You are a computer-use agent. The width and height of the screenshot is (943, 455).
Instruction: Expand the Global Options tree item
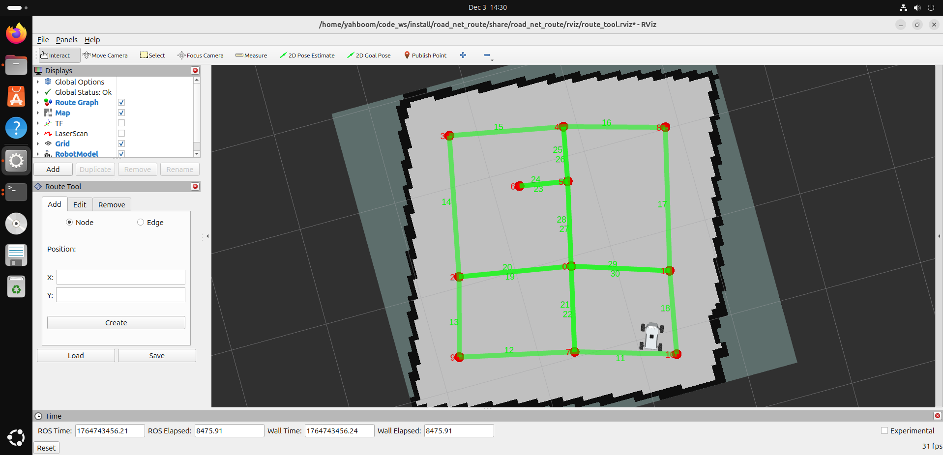click(x=38, y=82)
